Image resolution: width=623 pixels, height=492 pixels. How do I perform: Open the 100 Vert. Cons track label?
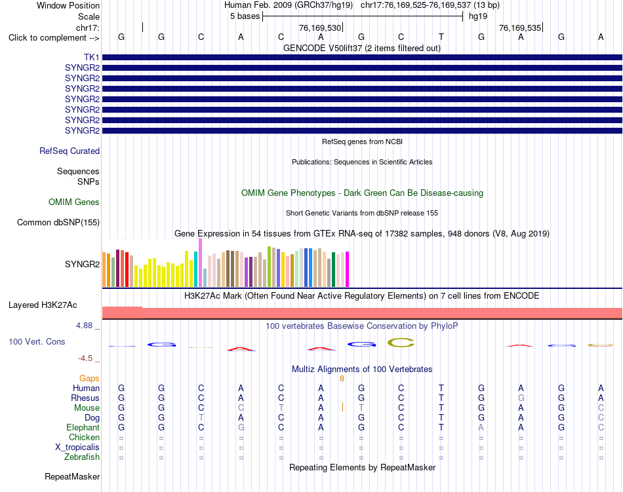point(37,341)
